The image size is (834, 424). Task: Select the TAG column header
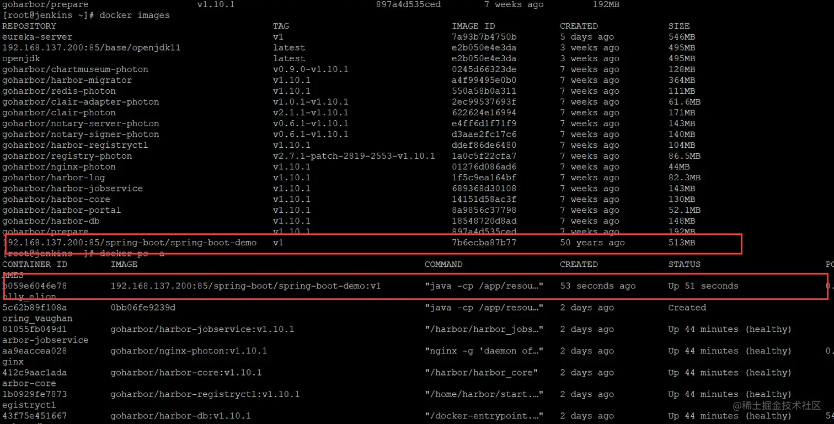pos(281,26)
